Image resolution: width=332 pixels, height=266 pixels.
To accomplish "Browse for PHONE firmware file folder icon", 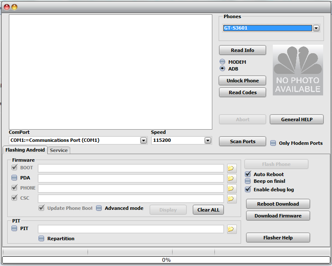I will (x=232, y=189).
